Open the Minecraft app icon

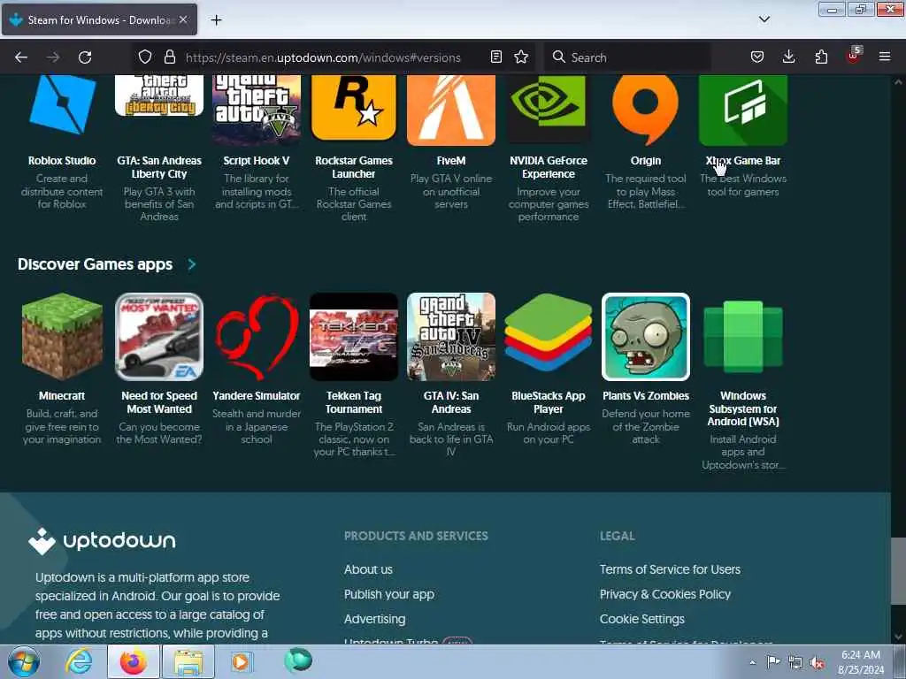[x=62, y=337]
